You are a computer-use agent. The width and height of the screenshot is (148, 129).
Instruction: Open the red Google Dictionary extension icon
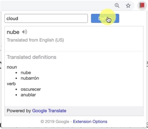pos(142,5)
